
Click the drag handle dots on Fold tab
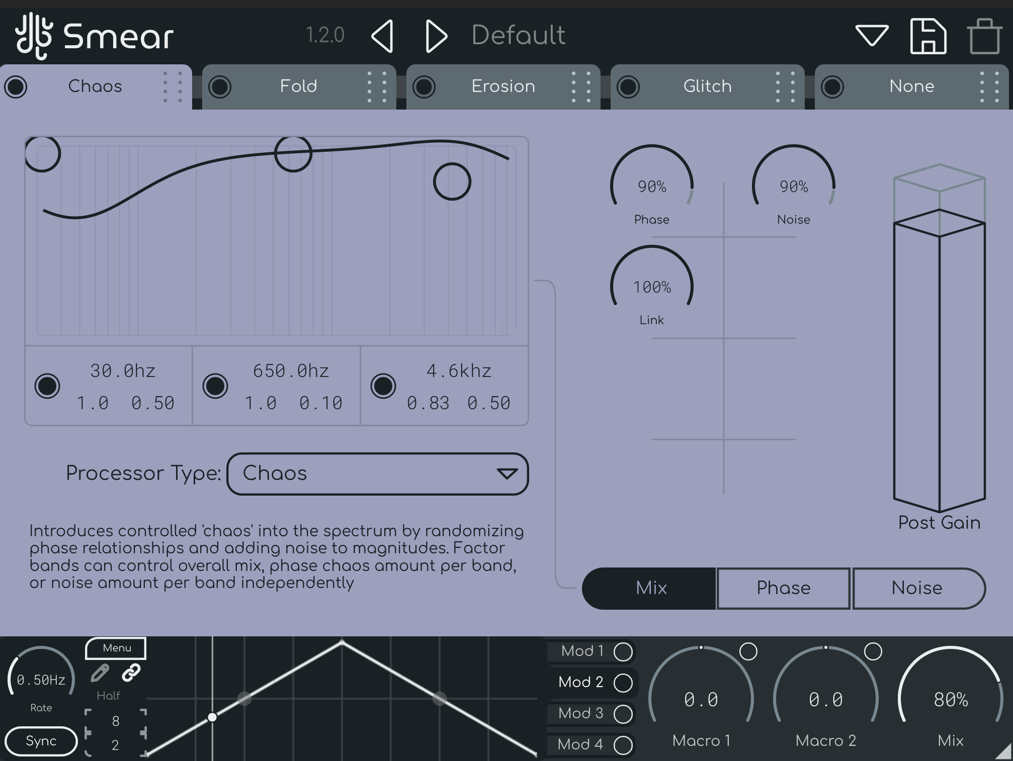[x=377, y=86]
